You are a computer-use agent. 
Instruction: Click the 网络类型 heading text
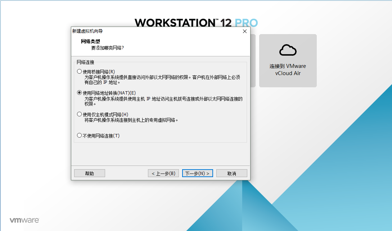90,41
